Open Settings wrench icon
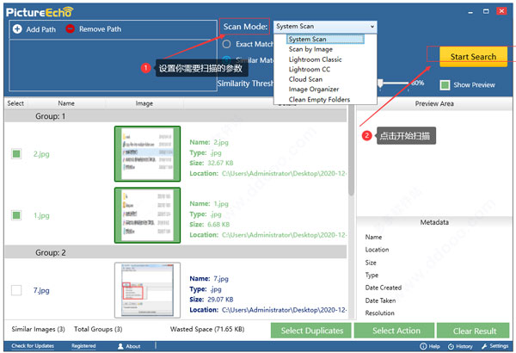The image size is (516, 353). point(484,346)
